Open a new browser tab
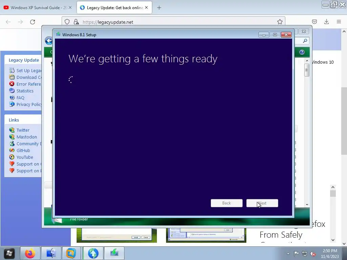This screenshot has width=347, height=260. click(x=159, y=8)
